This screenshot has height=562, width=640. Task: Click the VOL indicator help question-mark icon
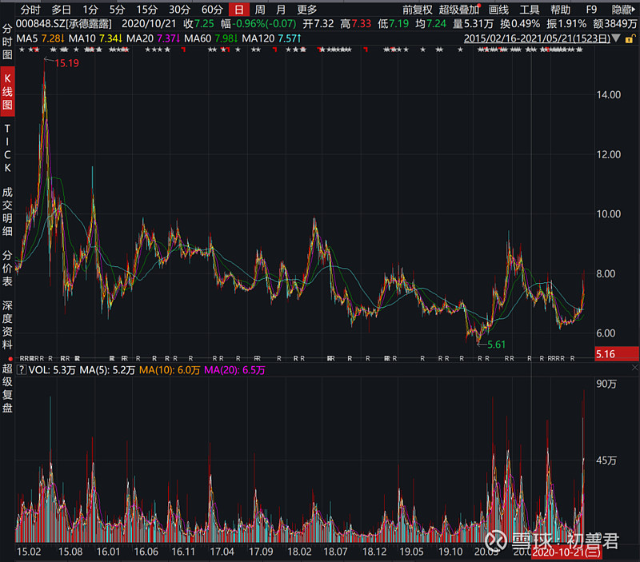pyautogui.click(x=22, y=370)
